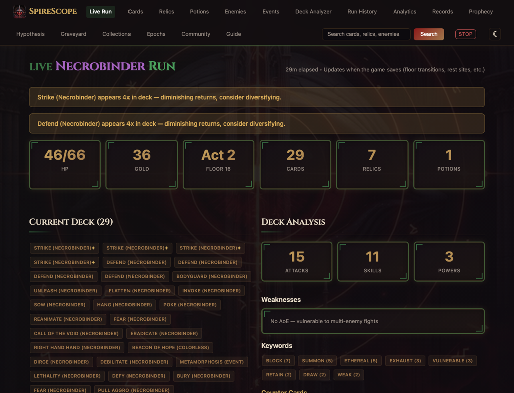
Task: Click the 29 Cards stat card
Action: coord(295,165)
